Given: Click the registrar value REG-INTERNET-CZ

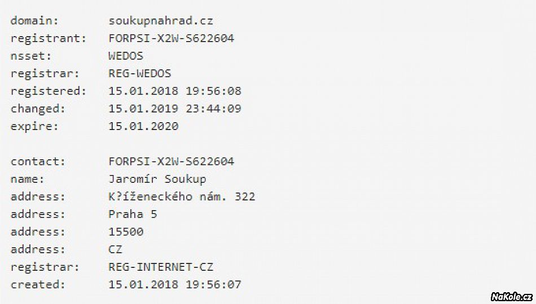Looking at the screenshot, I should tap(161, 267).
